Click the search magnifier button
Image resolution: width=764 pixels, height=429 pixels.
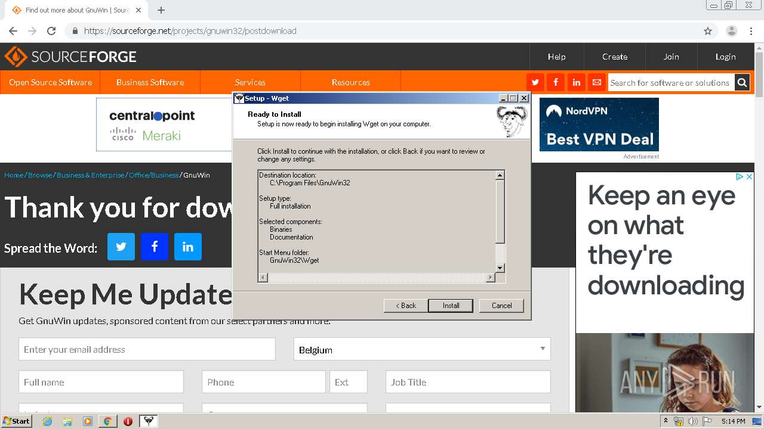pos(742,83)
